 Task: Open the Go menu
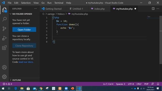coord(43,3)
